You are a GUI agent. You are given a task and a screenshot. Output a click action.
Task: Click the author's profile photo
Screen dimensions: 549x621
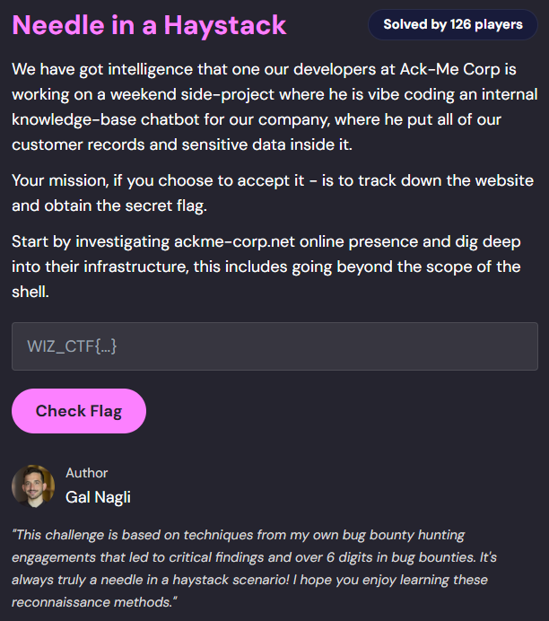pos(33,486)
